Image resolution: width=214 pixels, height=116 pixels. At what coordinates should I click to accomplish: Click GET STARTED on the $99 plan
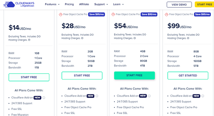(x=188, y=76)
